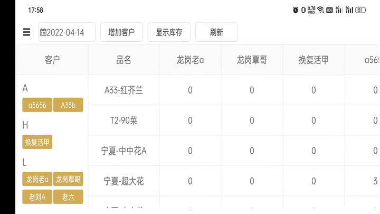
Task: Tap the HD call status icon
Action: tap(329, 10)
